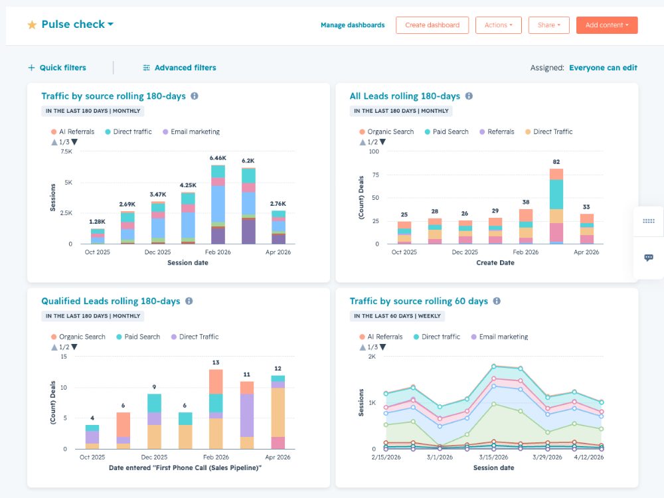Open the chat bubble icon on right side
Viewport: 664px width, 498px height.
tap(648, 258)
